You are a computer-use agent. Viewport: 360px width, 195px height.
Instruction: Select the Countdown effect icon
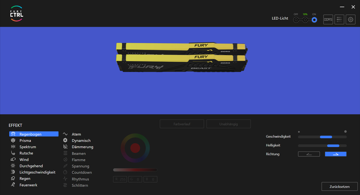(65, 172)
